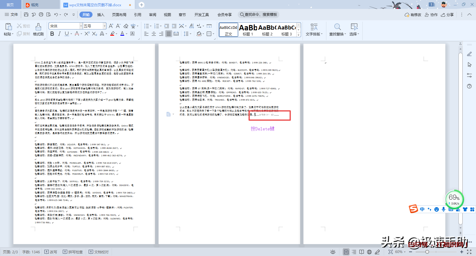Apply Bold formatting with the B icon
Viewport: 476px width, 256px height.
pos(52,34)
